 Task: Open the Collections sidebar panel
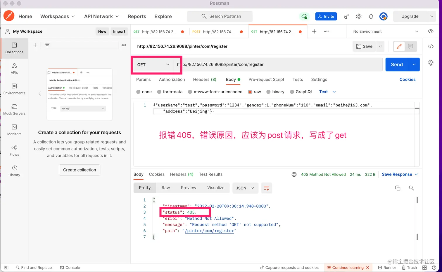(14, 48)
